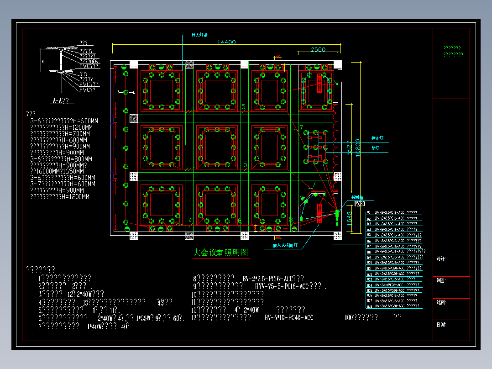
Task: Select the green control box symbol
Action: (x=337, y=213)
